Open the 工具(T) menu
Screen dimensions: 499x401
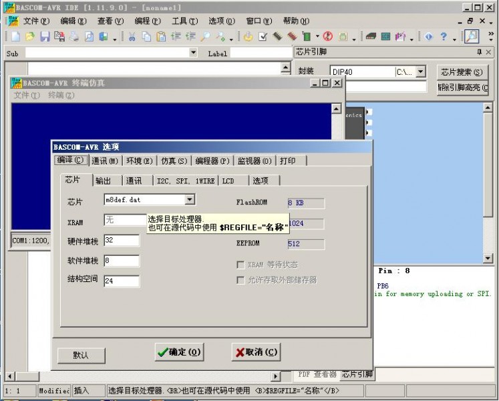(x=184, y=21)
